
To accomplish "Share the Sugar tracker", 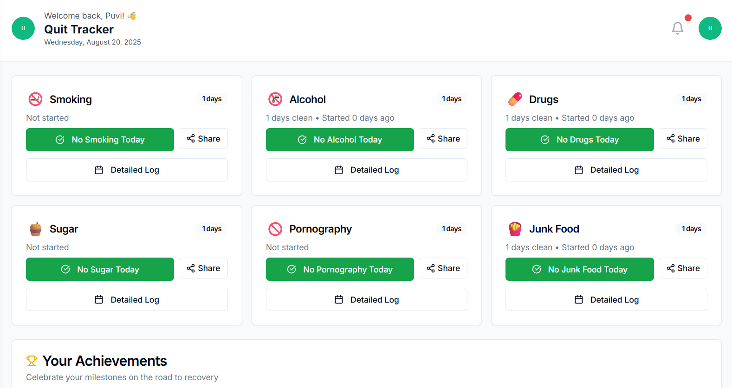I will [203, 268].
